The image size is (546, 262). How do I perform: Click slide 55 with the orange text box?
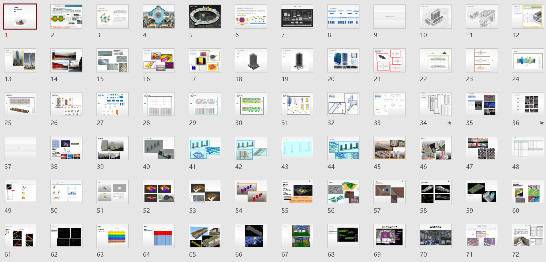click(x=297, y=192)
